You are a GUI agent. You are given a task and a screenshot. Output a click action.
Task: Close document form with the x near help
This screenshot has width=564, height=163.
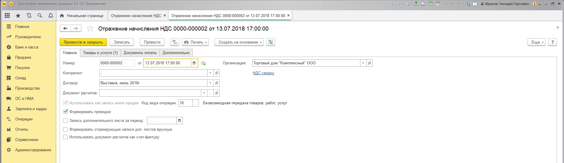[558, 28]
